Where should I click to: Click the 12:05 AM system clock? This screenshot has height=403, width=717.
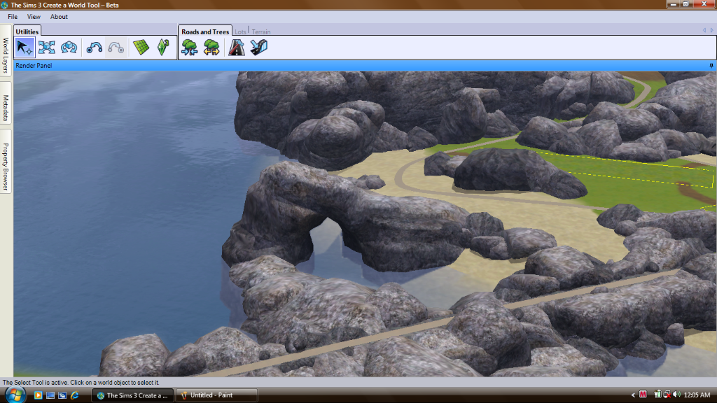(x=697, y=395)
